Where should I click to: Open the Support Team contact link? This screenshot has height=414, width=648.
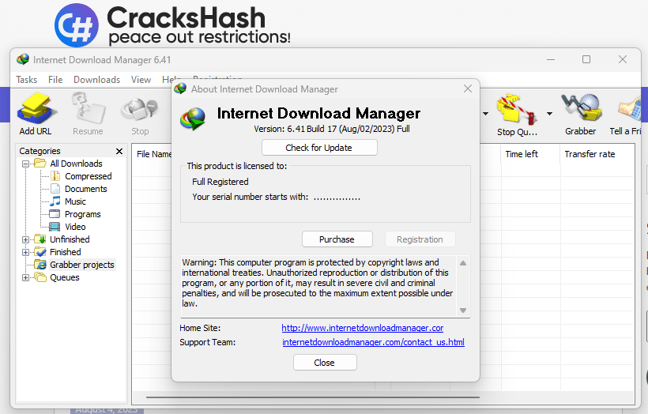click(x=373, y=342)
